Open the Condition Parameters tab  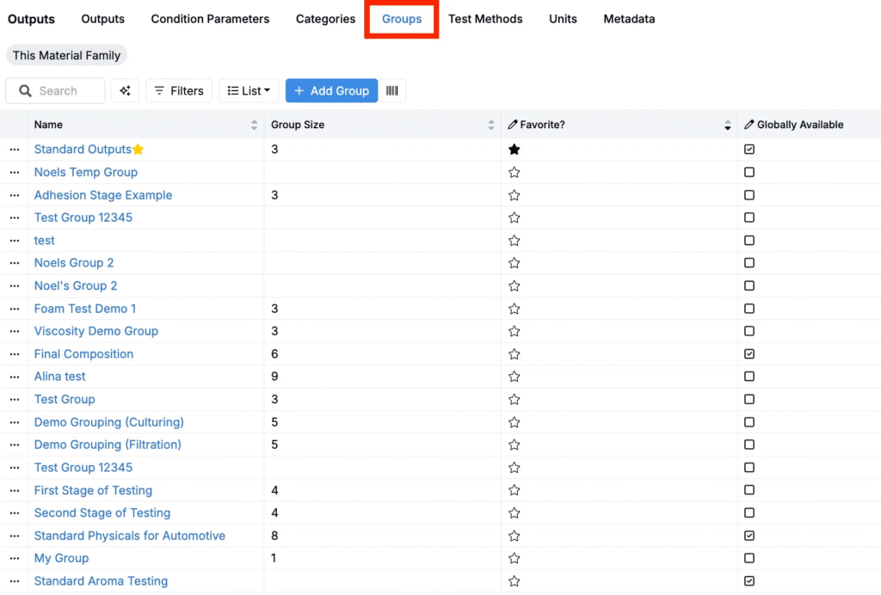coord(210,19)
